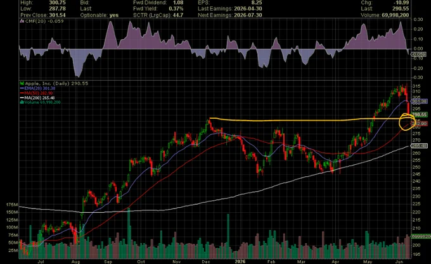Click the Fwd Yield value 0.37%
Screen dimensions: 431x264
point(176,9)
